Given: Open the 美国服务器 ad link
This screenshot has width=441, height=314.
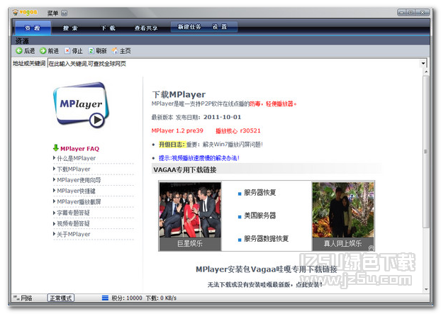Looking at the screenshot, I should tap(260, 215).
